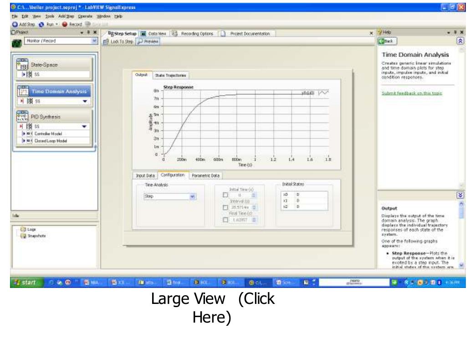The height and width of the screenshot is (339, 475).
Task: Click the PID Synthesis step icon
Action: pyautogui.click(x=22, y=116)
